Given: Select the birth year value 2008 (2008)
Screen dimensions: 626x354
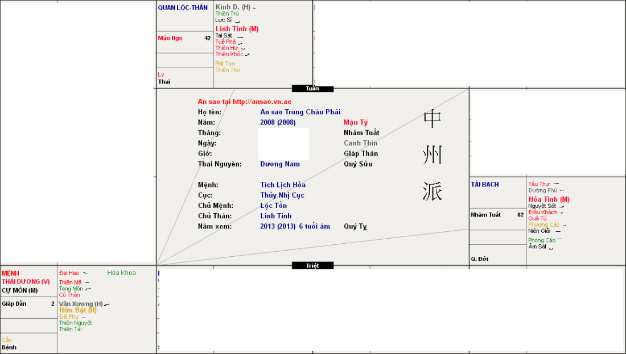Looking at the screenshot, I should [278, 123].
